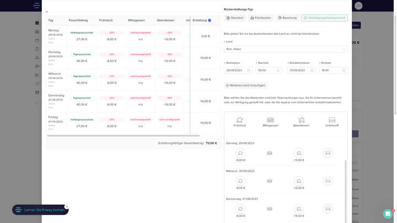Click the Endzeit input field
The height and width of the screenshot is (223, 397).
(333, 70)
